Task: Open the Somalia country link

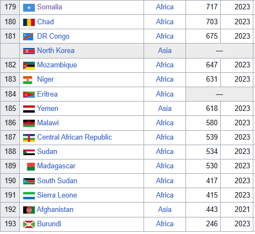Action: 50,7
